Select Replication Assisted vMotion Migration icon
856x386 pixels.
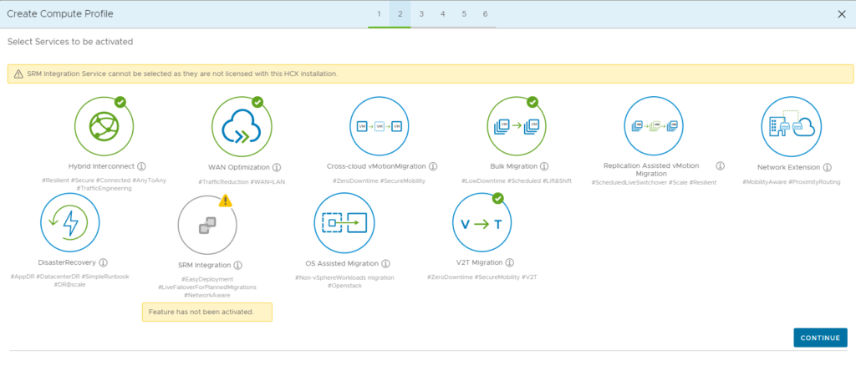[x=654, y=127]
